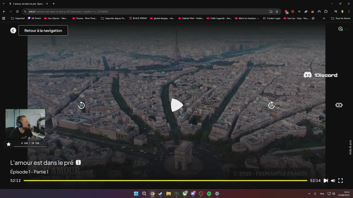Open the MetaMask fox extension
The image size is (353, 198).
pyautogui.click(x=312, y=12)
